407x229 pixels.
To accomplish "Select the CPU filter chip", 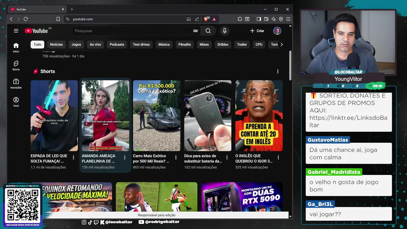I will click(x=259, y=45).
